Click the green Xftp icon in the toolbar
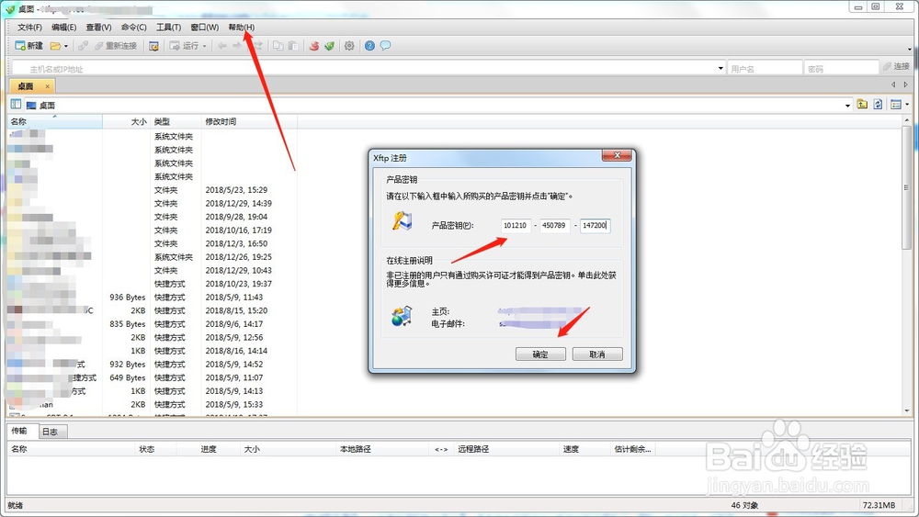Viewport: 919px width, 517px height. [x=329, y=46]
